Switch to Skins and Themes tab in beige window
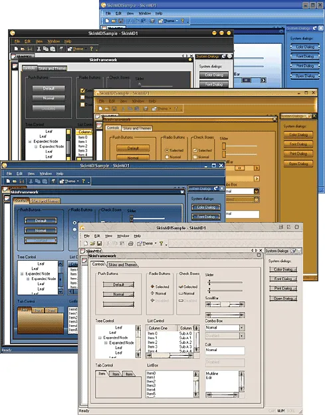This screenshot has height=415, width=325. [123, 265]
